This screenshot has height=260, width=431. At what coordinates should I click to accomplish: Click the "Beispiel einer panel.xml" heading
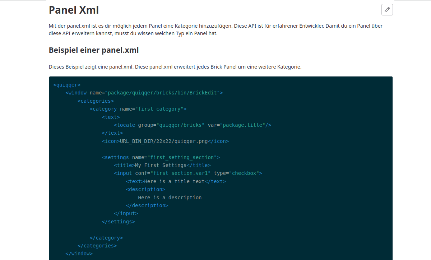click(x=94, y=50)
